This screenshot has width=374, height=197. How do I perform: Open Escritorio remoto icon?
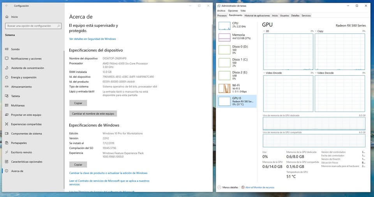click(7, 152)
